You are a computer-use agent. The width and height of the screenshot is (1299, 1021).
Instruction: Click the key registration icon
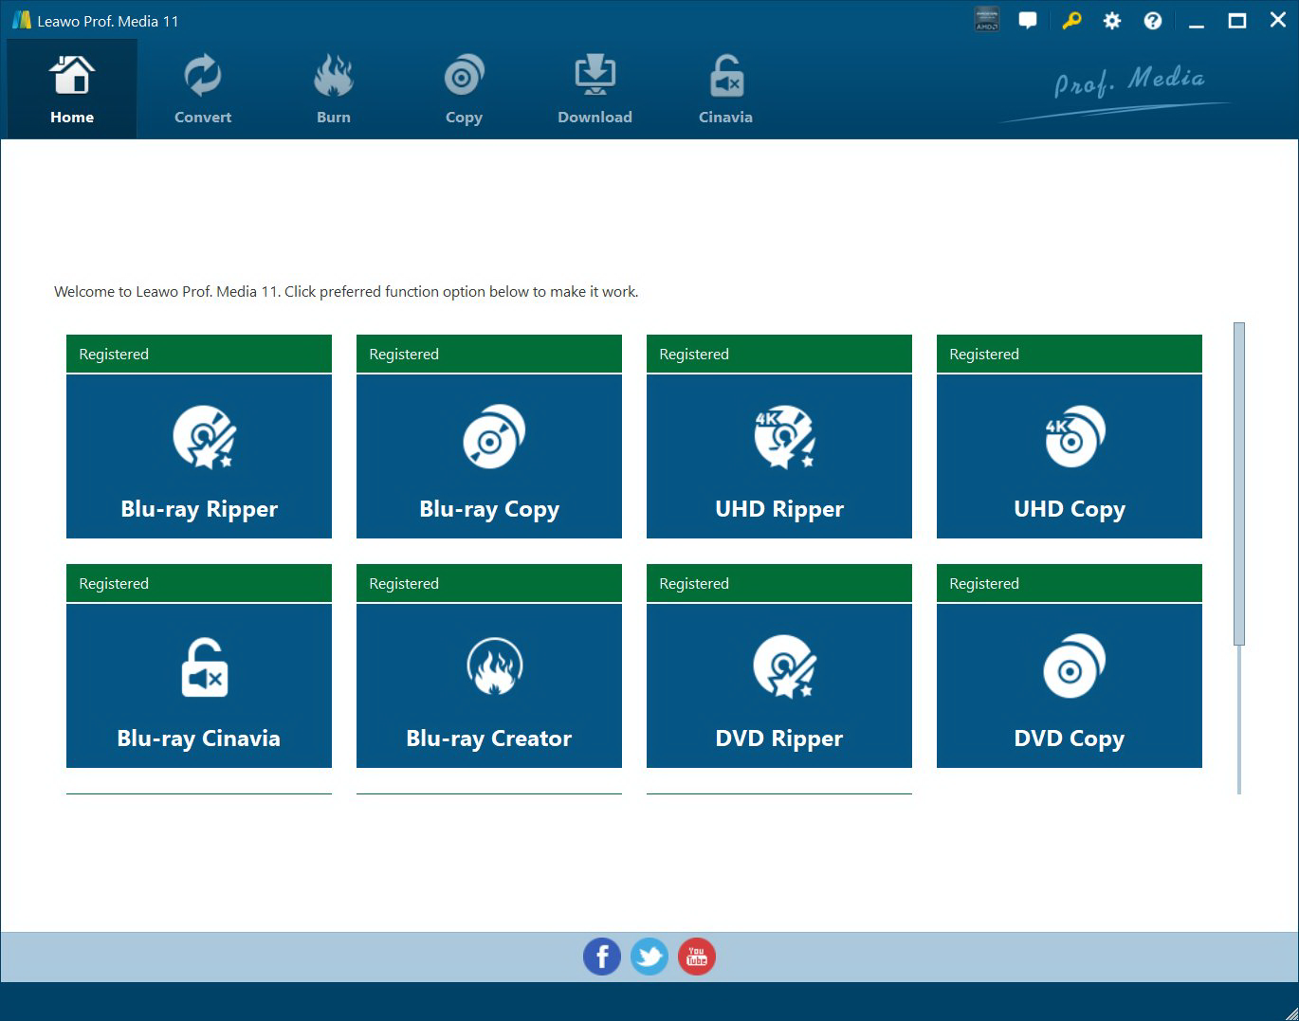tap(1071, 21)
